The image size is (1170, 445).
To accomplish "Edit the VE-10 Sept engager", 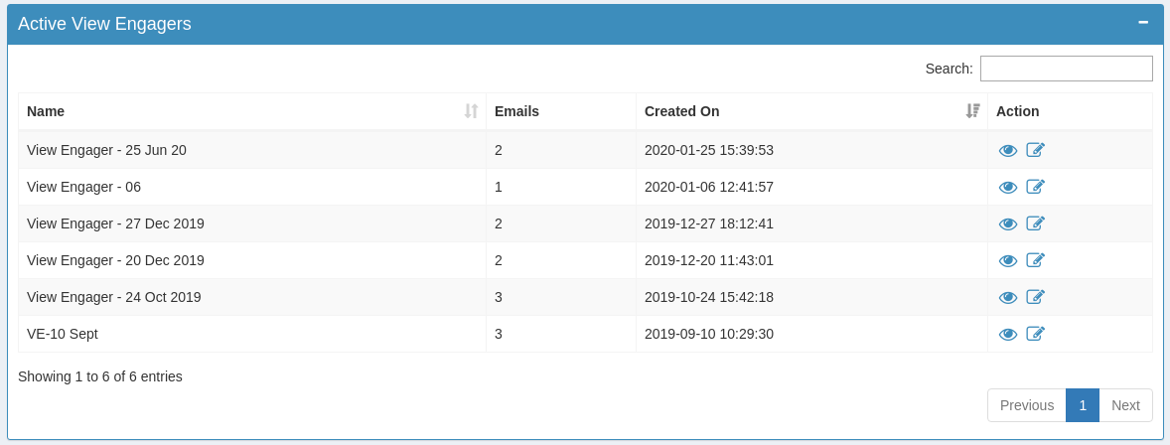I will (1035, 334).
